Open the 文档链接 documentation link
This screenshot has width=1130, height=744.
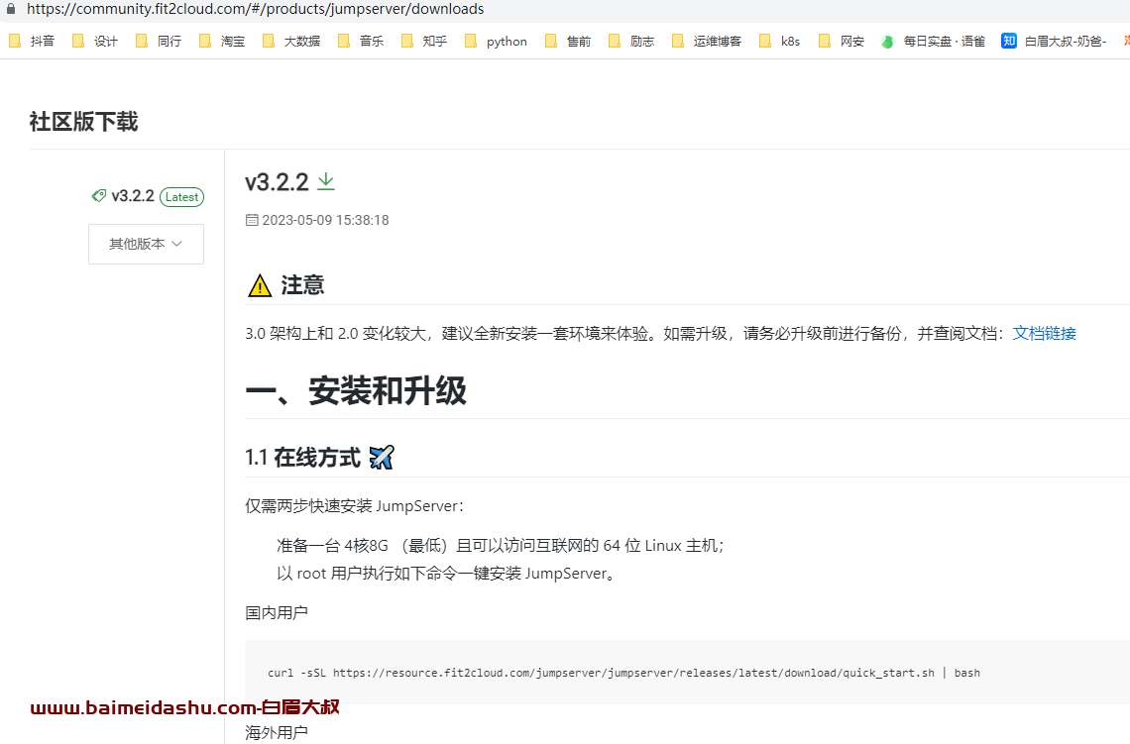click(x=1044, y=333)
